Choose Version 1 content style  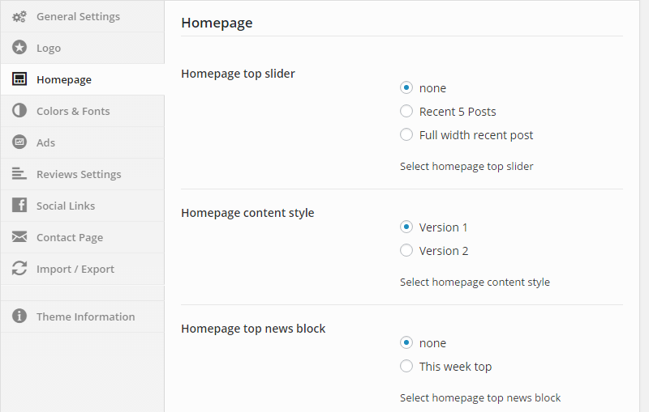coord(406,227)
